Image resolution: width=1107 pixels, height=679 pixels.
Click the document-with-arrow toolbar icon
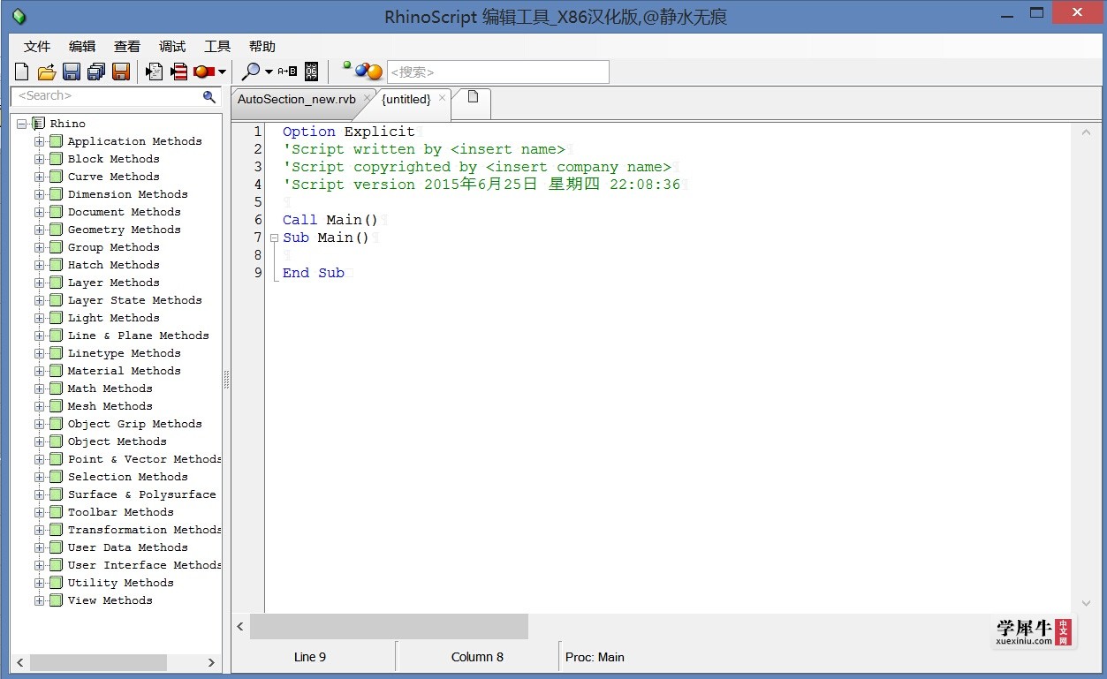(x=155, y=72)
